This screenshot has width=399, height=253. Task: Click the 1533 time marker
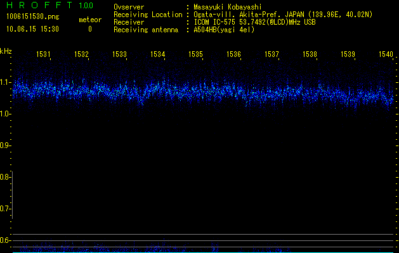pos(119,54)
